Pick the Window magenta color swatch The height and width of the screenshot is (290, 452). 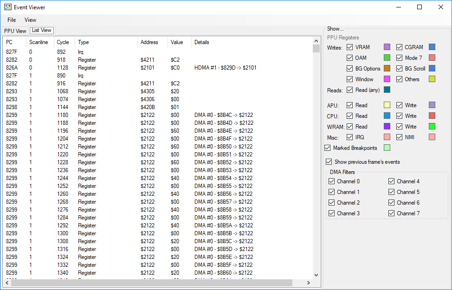point(387,79)
